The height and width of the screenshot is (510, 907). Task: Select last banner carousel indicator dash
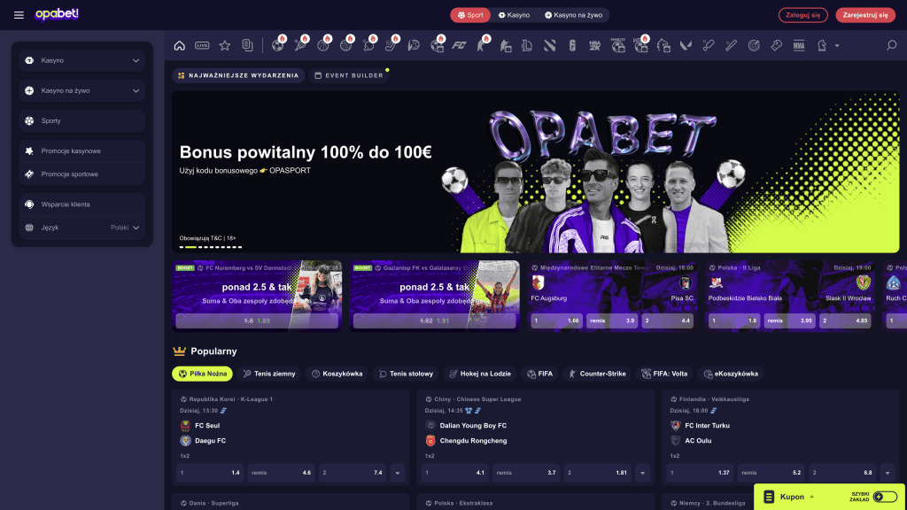239,247
